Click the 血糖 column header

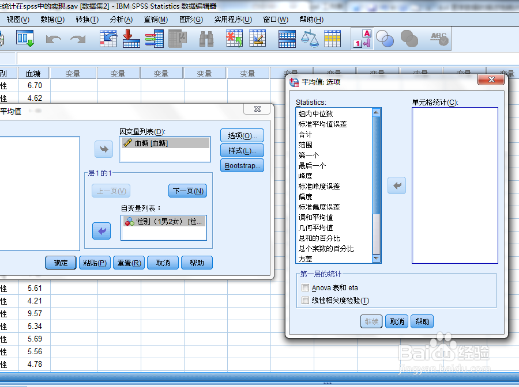pyautogui.click(x=33, y=74)
